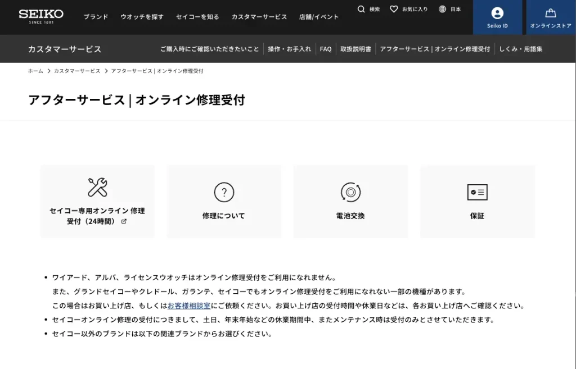576x369 pixels.
Task: Open top nav カスタマーサービス menu
Action: [259, 17]
